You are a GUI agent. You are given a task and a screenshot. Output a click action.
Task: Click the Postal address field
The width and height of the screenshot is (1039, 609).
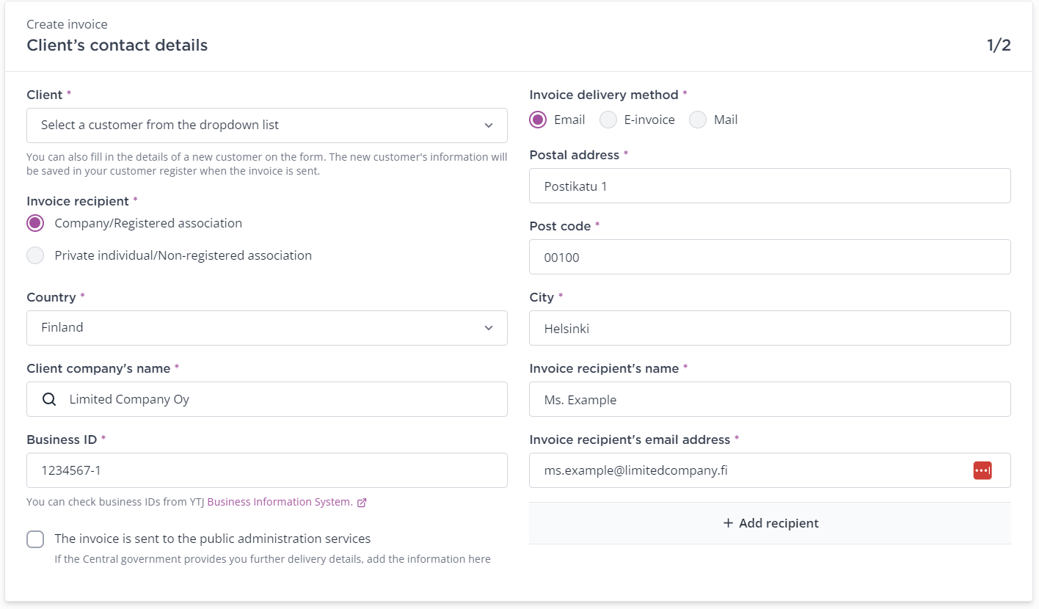(x=770, y=186)
